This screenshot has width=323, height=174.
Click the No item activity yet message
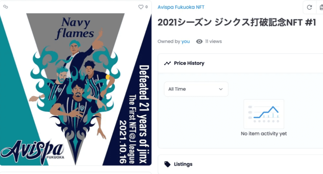[x=264, y=133]
